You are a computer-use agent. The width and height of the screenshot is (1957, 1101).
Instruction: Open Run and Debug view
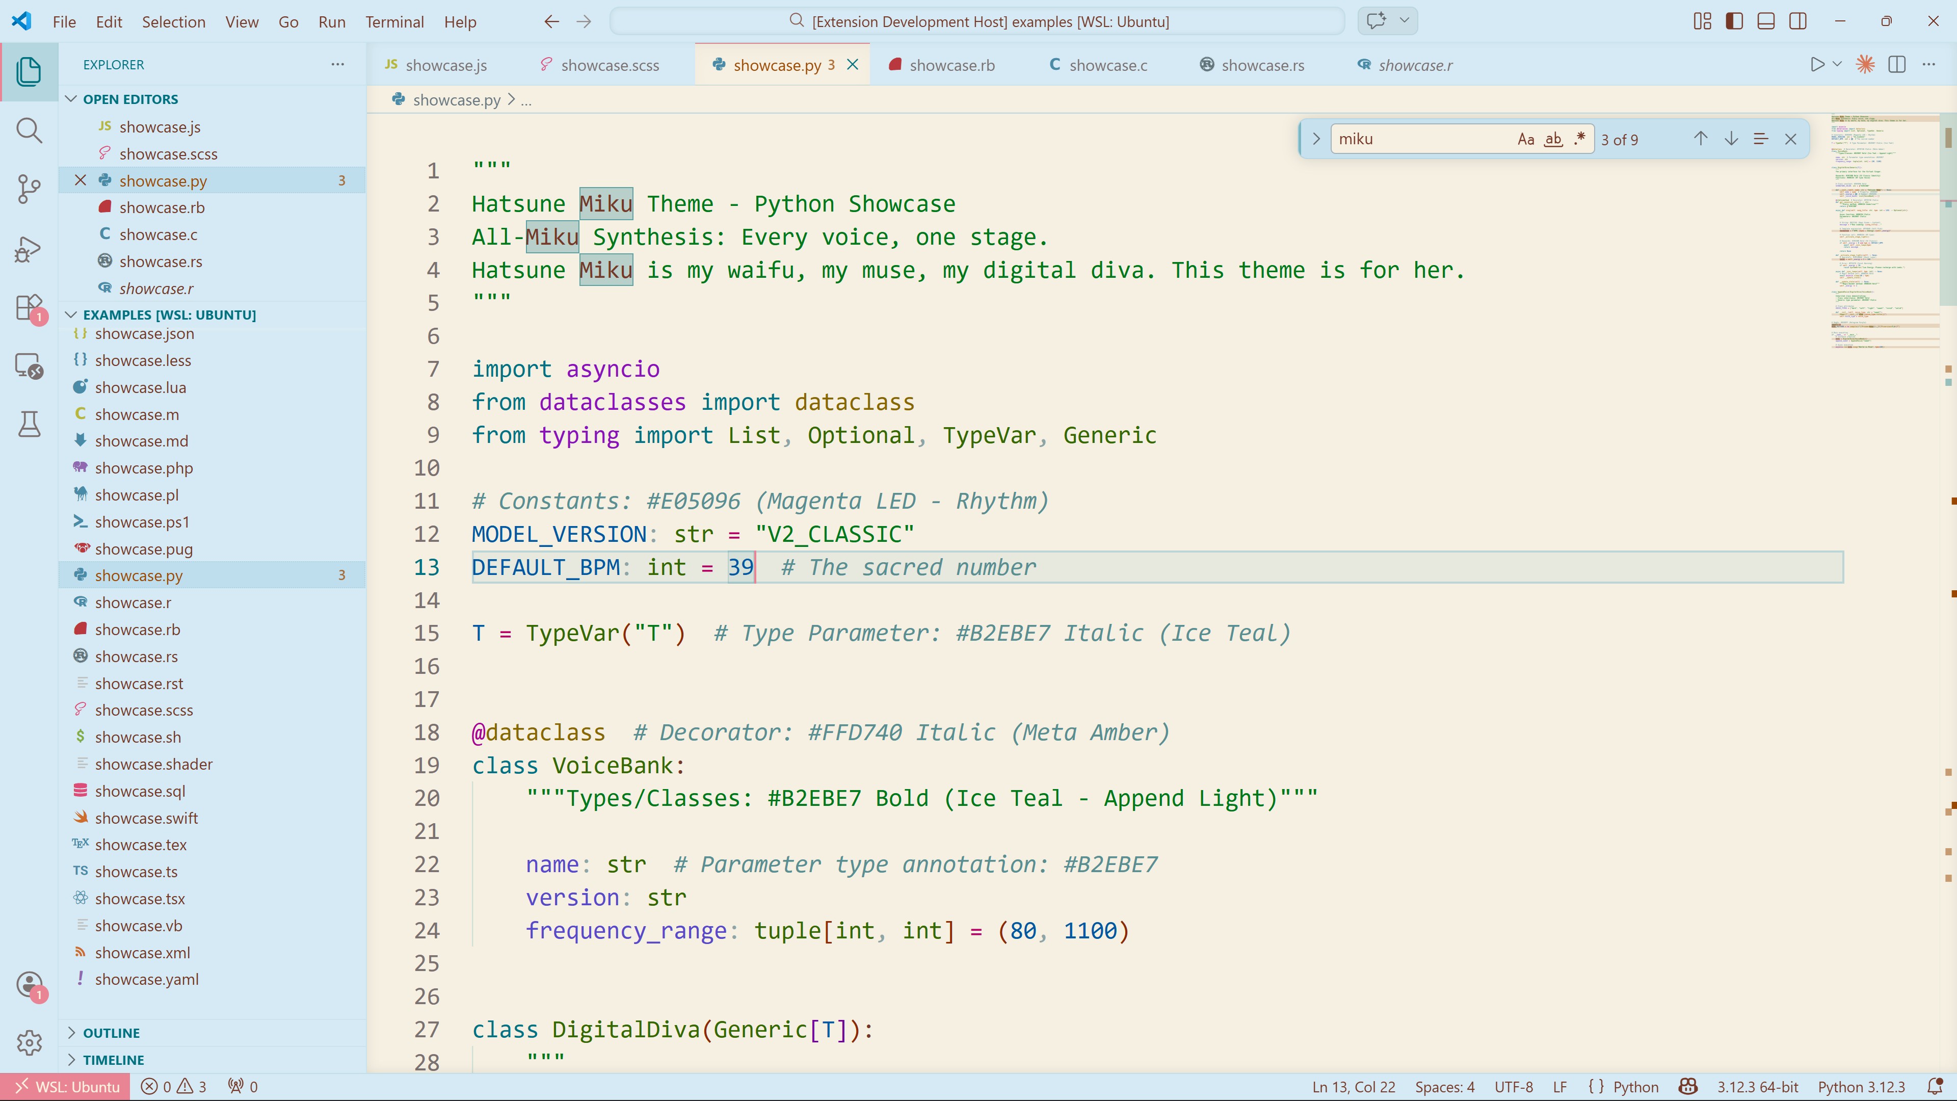click(29, 248)
